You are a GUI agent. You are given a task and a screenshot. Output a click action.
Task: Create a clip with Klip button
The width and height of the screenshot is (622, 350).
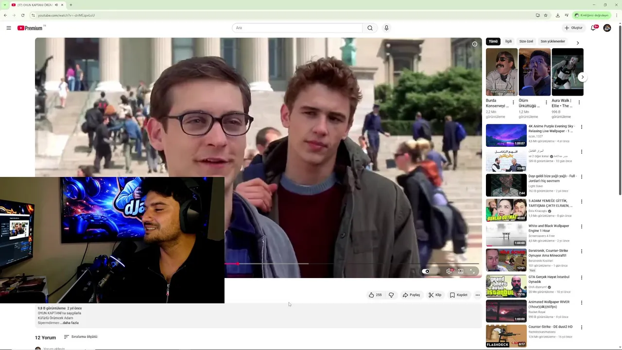pos(435,295)
